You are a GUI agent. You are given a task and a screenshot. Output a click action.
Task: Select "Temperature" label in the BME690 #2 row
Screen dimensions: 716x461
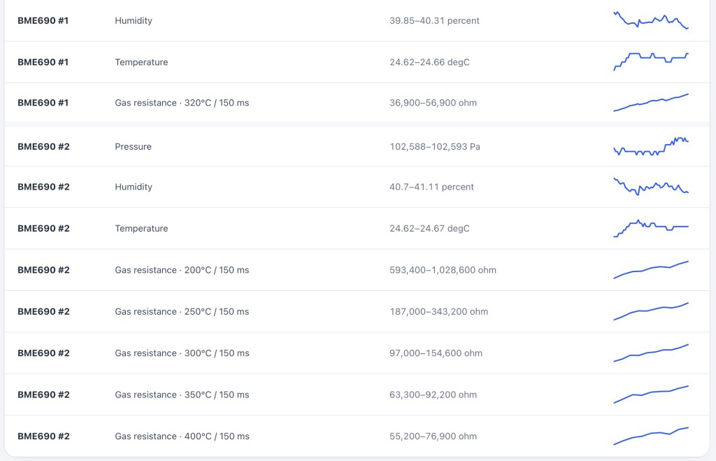click(x=141, y=229)
